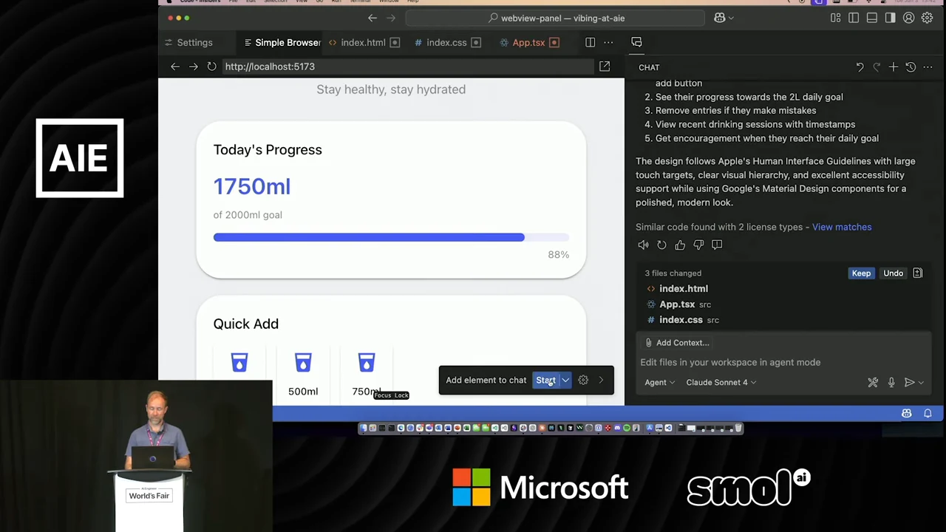Expand the Copilot title bar dropdown arrow
The height and width of the screenshot is (532, 946).
coord(731,18)
